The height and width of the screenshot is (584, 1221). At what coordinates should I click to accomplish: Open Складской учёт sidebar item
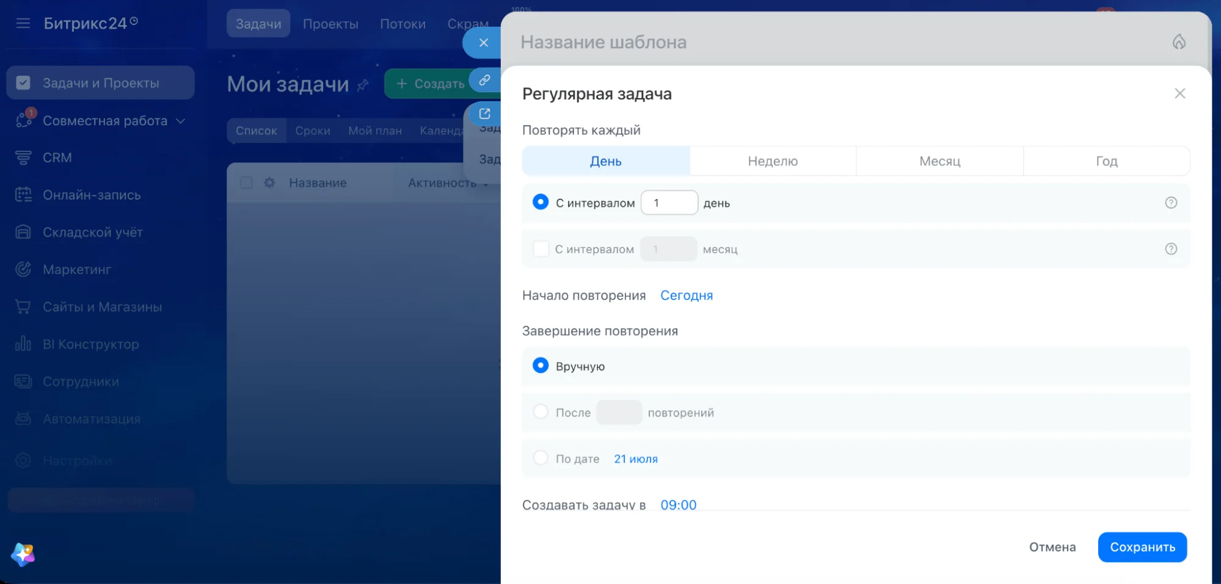click(92, 233)
